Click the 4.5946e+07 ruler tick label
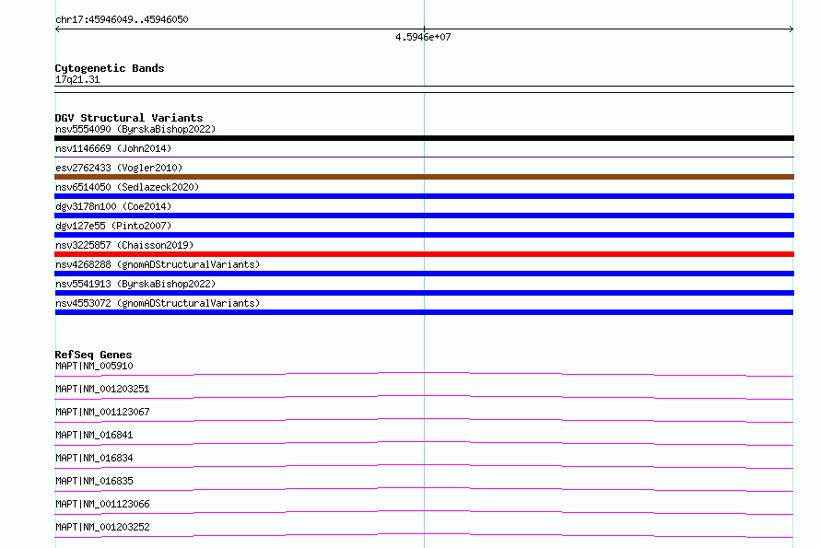 [x=423, y=37]
